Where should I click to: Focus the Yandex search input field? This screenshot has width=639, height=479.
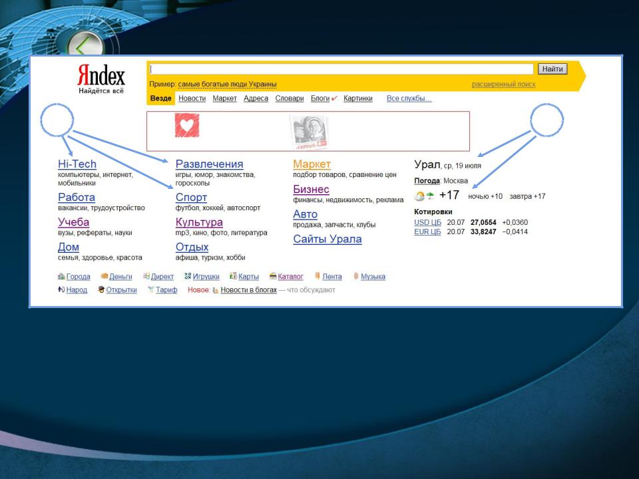341,69
